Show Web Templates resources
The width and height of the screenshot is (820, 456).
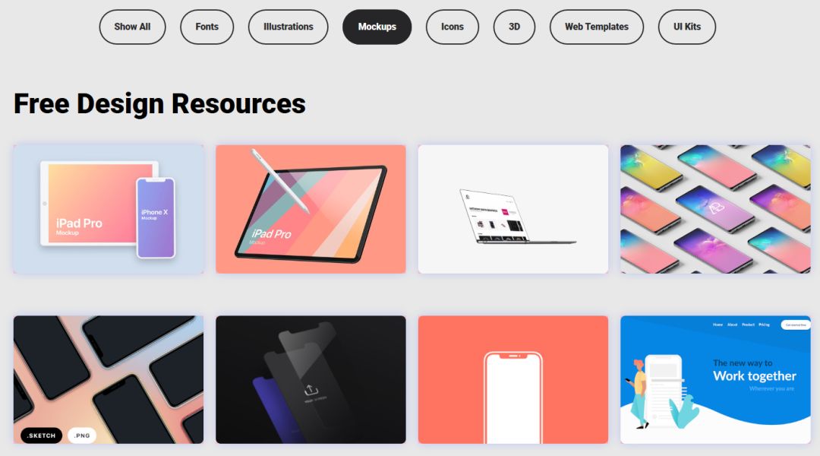pyautogui.click(x=597, y=27)
